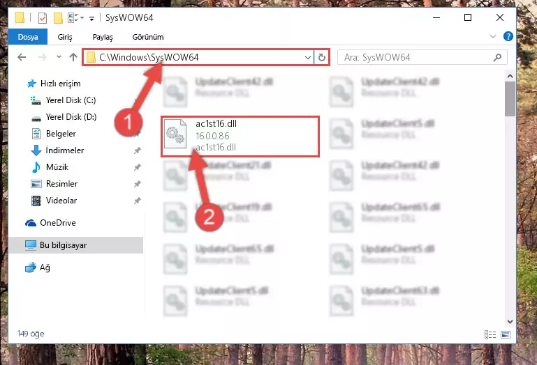537x365 pixels.
Task: Click the pin icon beside Müzik
Action: [x=138, y=167]
